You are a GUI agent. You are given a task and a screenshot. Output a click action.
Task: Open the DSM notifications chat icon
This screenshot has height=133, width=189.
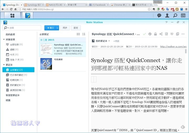(159, 15)
